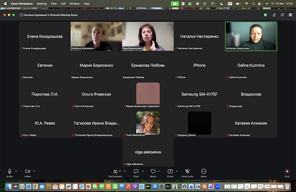Click the Focus moon icon in menu bar
Image resolution: width=296 pixels, height=192 pixels.
222,3
